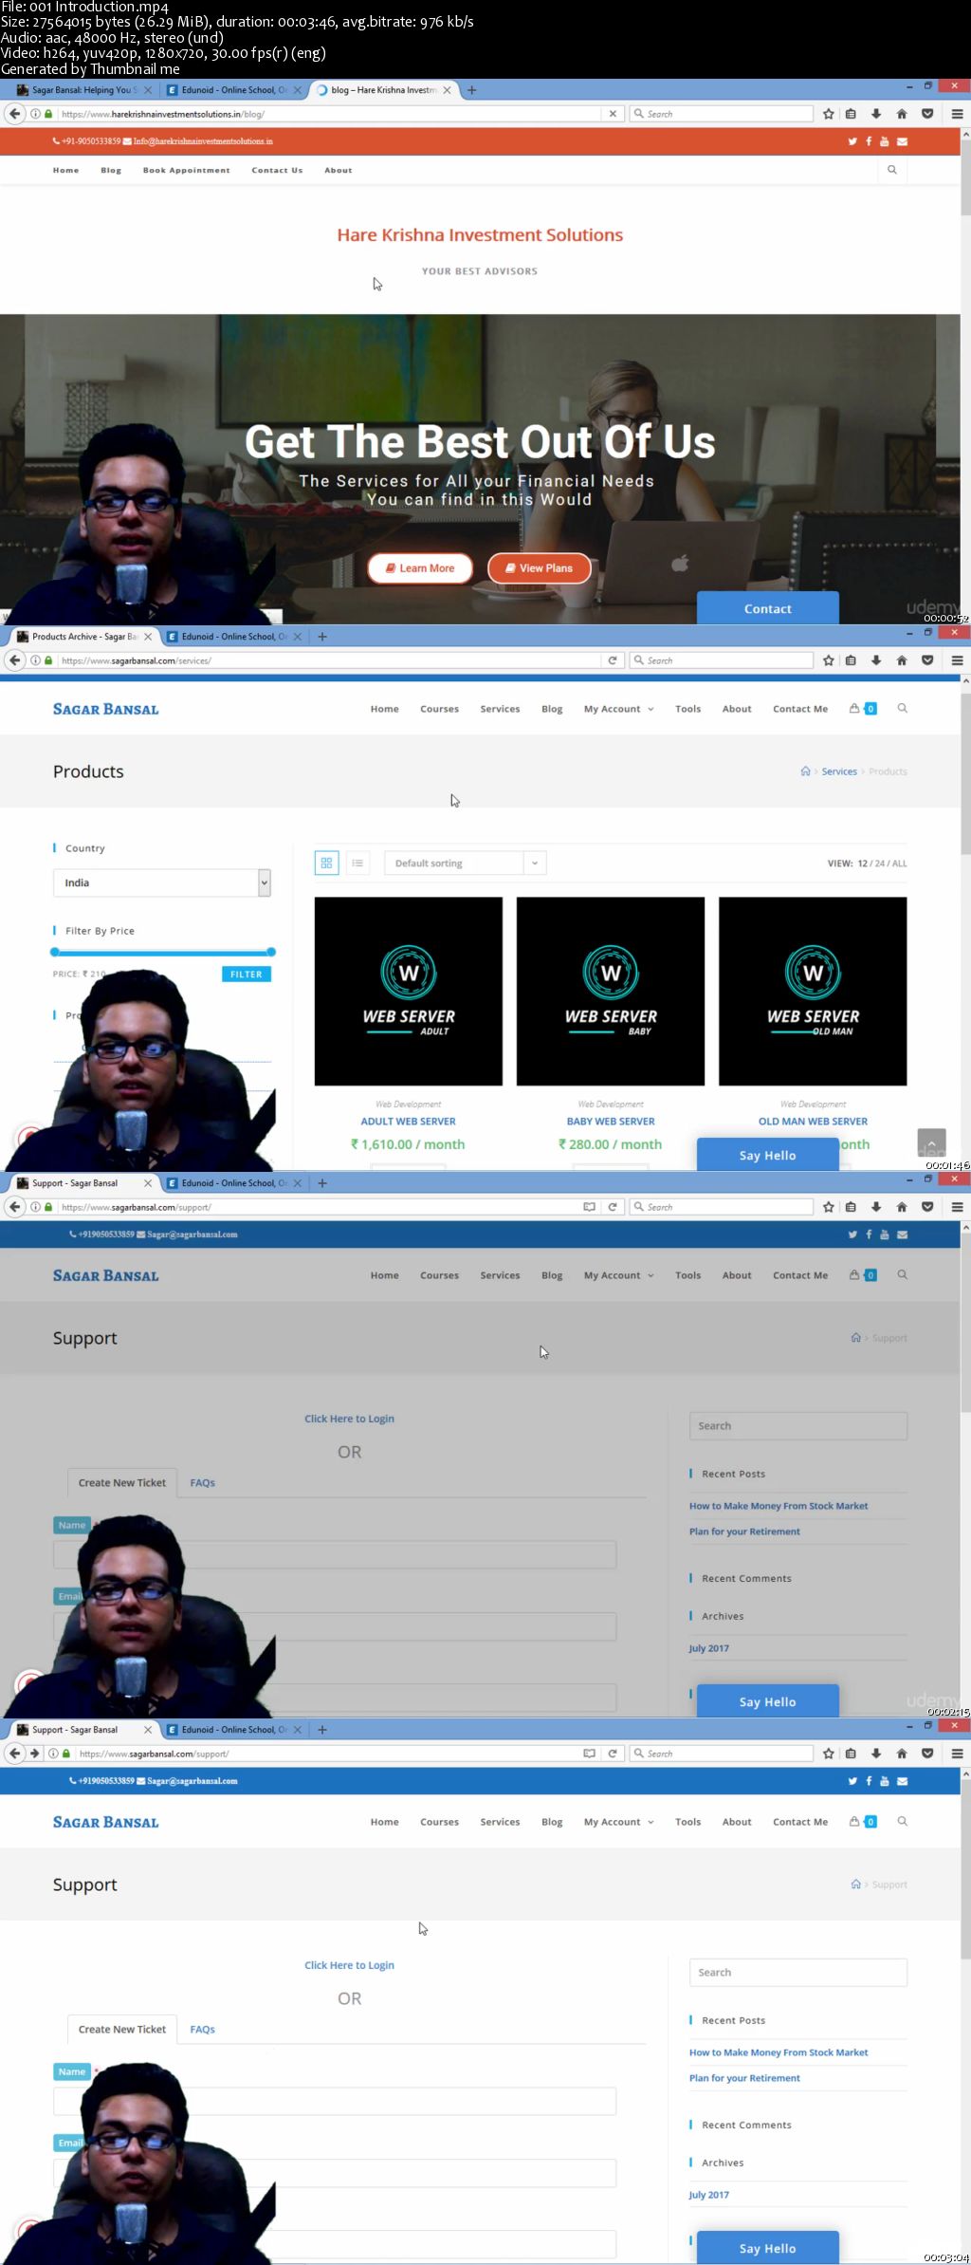Screen dimensions: 971x2265
Task: Open Courses in Products page navigation
Action: click(439, 709)
